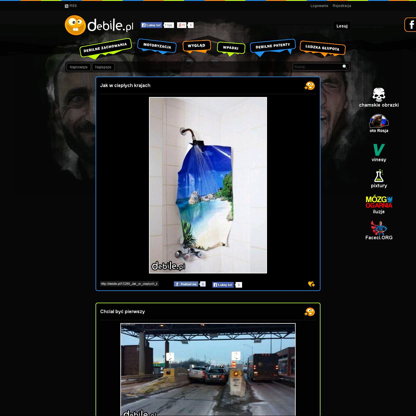Click the search magnifier icon

point(345,67)
